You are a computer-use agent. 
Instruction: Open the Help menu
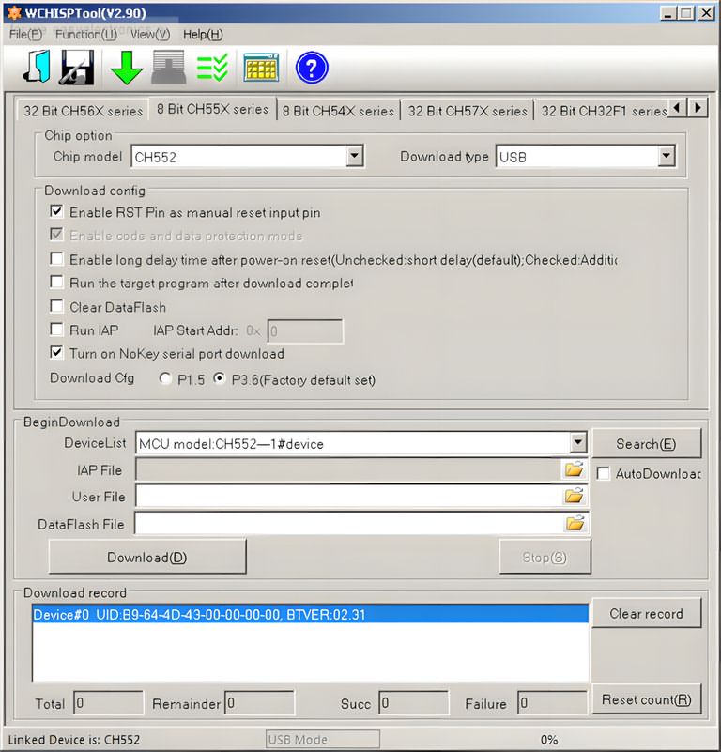tap(203, 35)
